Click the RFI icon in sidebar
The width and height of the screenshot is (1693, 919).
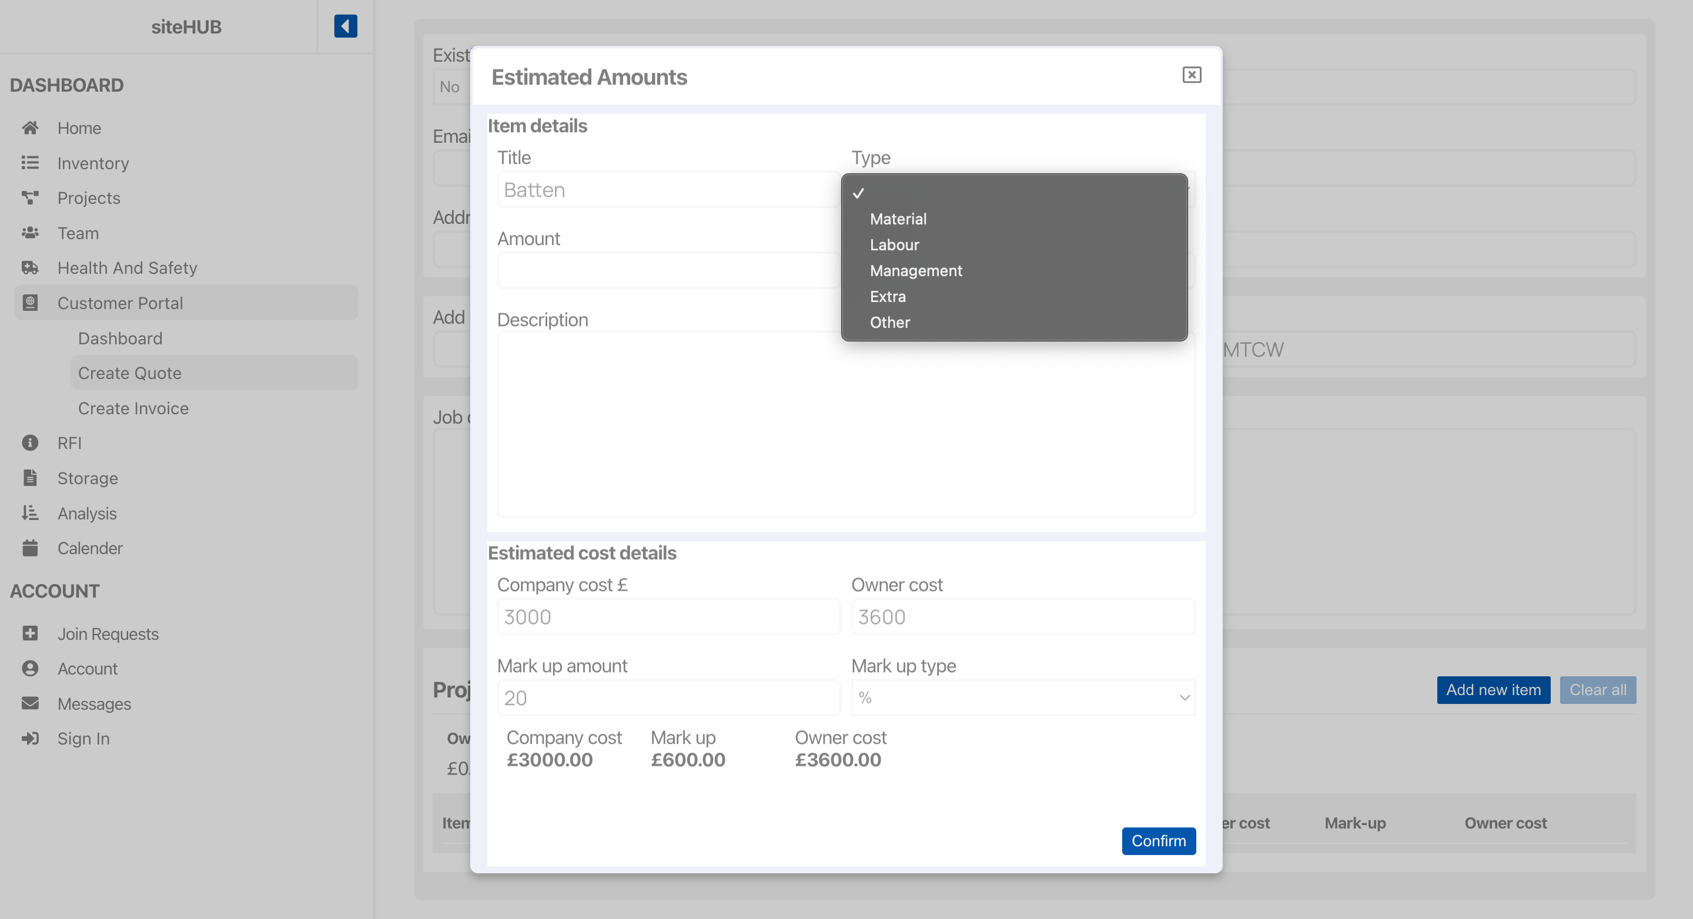pos(31,441)
